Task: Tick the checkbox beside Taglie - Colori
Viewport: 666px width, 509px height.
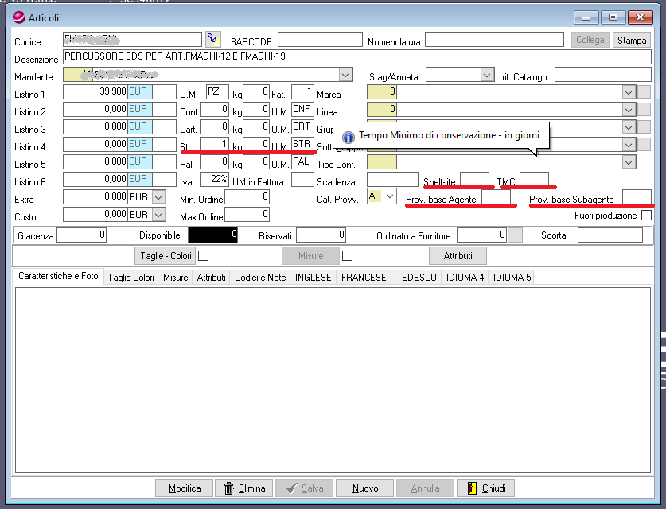Action: tap(203, 255)
